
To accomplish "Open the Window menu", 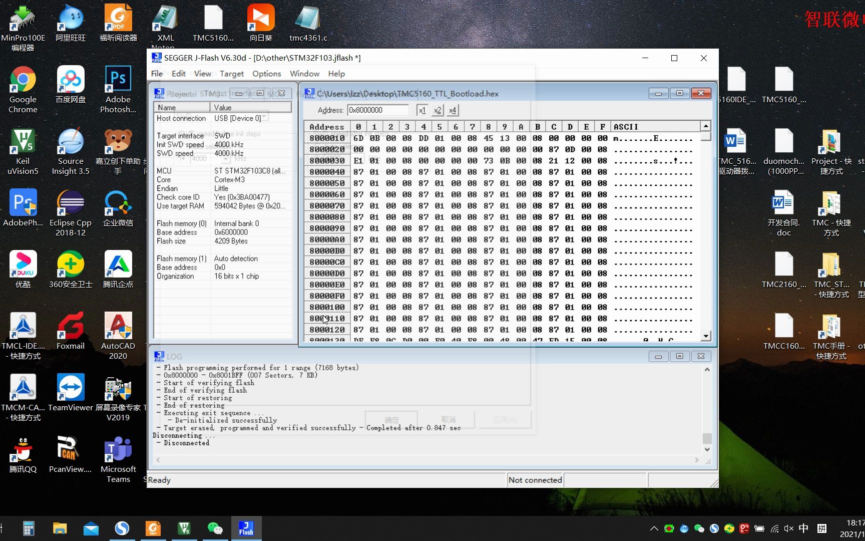I will tap(304, 74).
